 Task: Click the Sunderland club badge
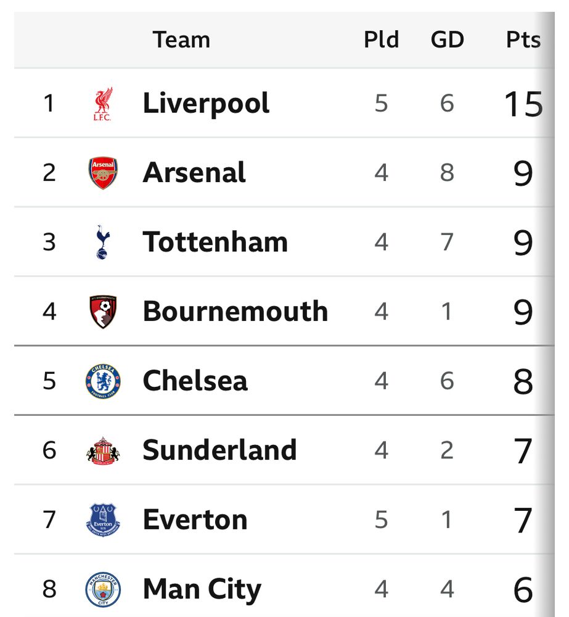(102, 450)
